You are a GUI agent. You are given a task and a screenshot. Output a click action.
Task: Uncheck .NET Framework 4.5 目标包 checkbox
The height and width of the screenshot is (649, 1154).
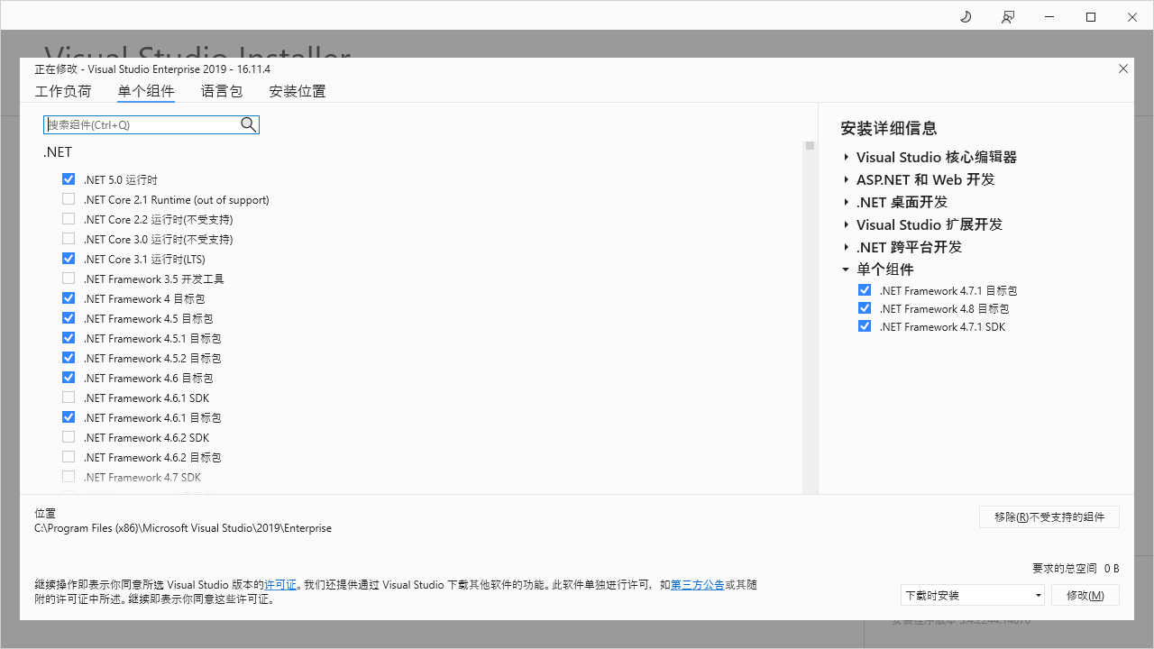(x=69, y=318)
